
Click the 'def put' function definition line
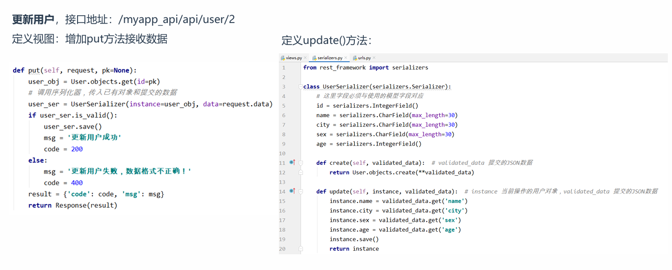tap(74, 70)
